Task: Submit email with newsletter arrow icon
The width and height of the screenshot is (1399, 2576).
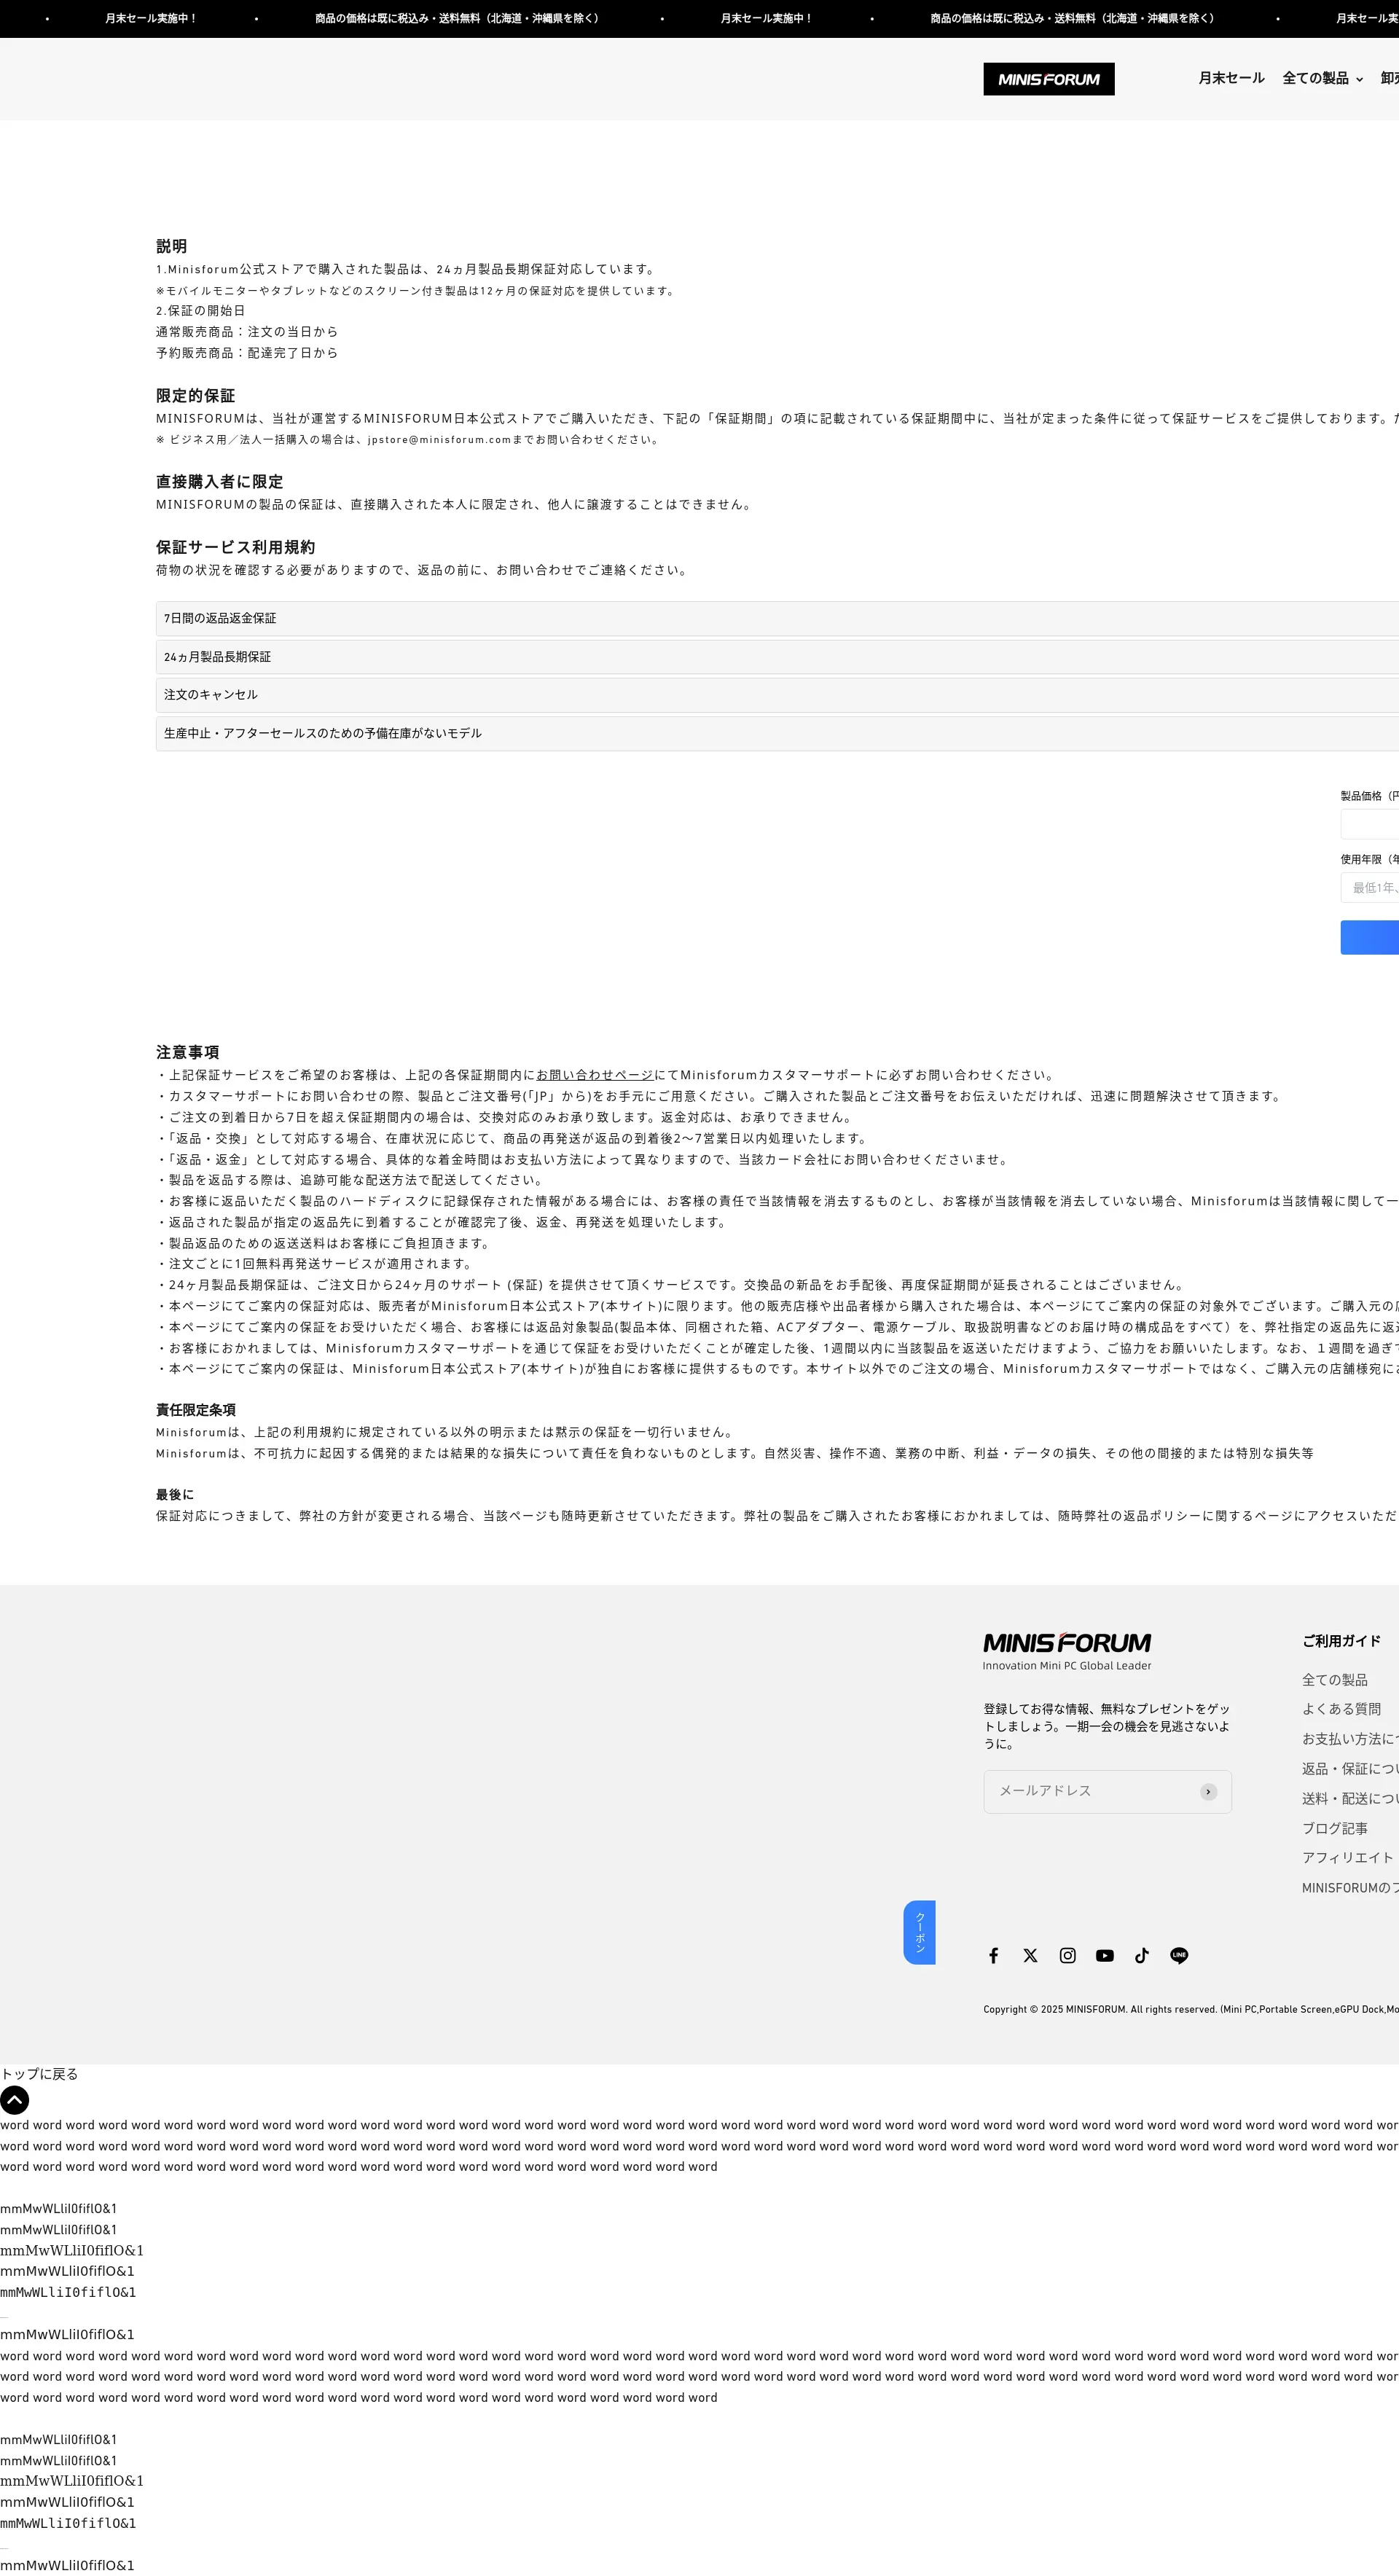Action: click(1208, 1791)
